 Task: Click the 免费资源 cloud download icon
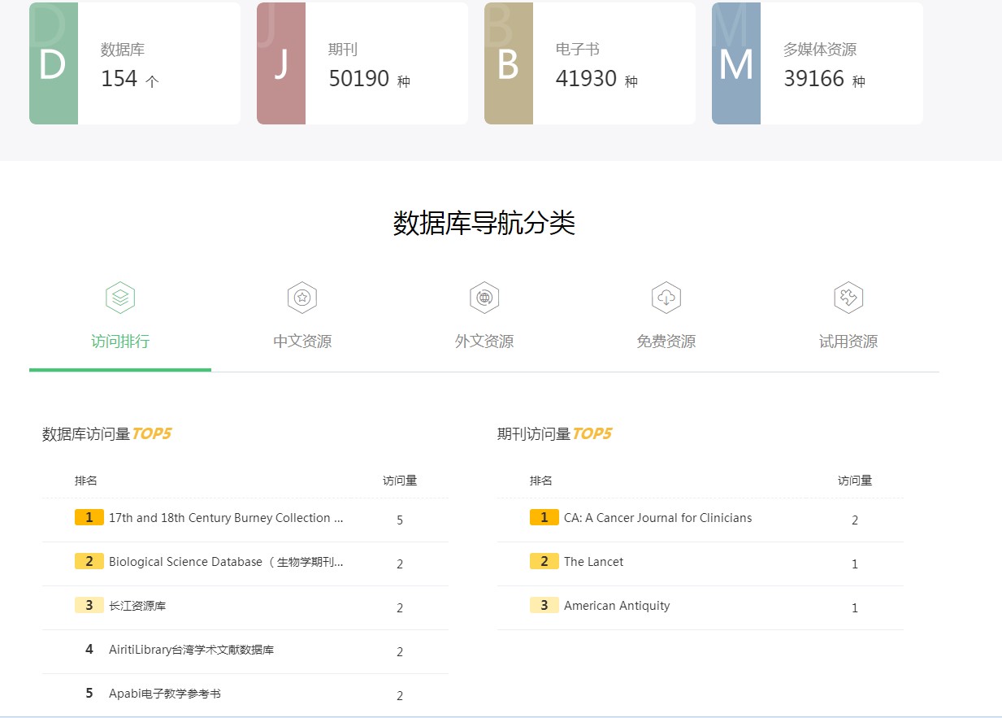(666, 298)
